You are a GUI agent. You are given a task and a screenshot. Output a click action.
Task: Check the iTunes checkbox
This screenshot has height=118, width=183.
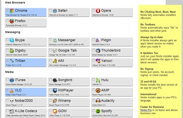[7, 80]
